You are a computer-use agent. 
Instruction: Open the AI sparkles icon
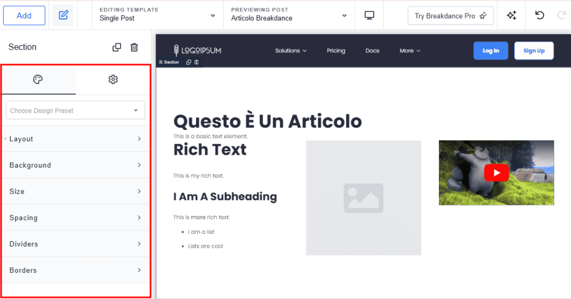click(511, 15)
